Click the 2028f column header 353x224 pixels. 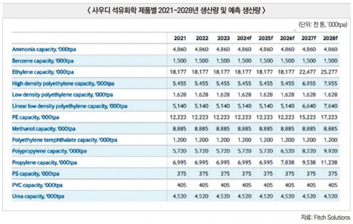tap(330, 38)
